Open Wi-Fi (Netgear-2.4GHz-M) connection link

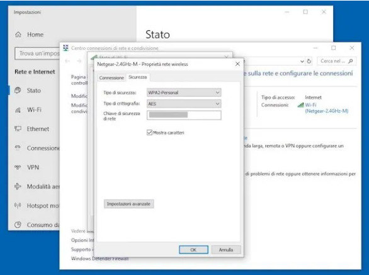point(326,108)
